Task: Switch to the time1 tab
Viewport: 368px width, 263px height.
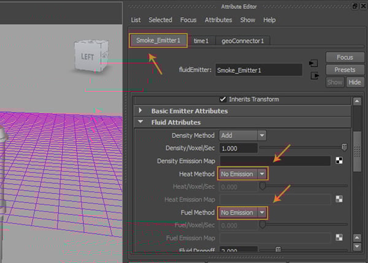Action: tap(201, 41)
